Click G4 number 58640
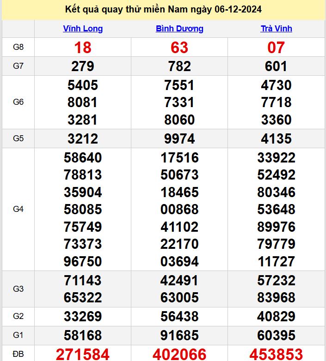326x361 pixels. (83, 158)
